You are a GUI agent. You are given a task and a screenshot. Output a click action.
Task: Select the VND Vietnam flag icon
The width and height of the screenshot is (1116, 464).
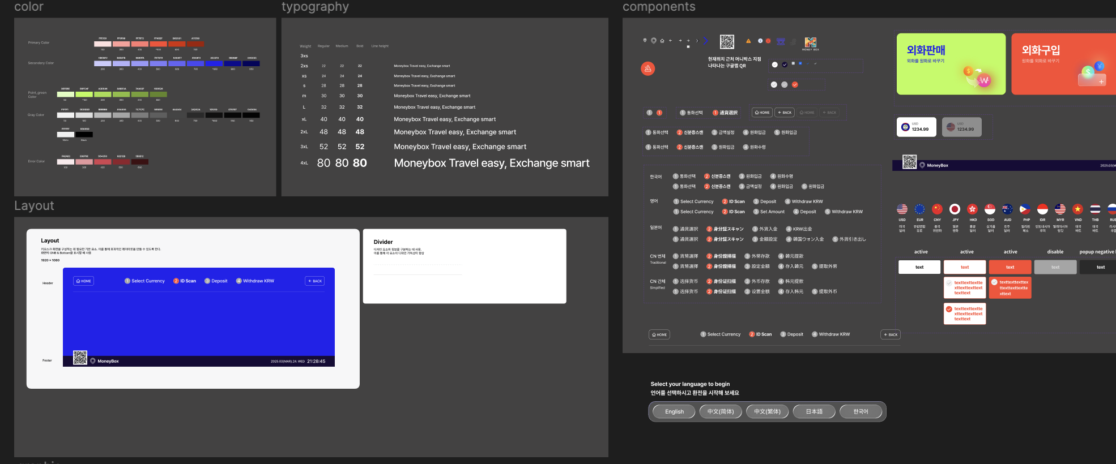tap(1077, 209)
